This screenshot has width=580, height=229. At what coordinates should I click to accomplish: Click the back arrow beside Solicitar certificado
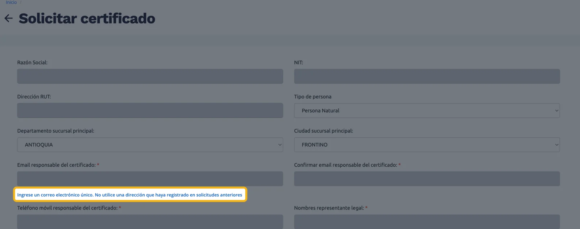tap(9, 18)
